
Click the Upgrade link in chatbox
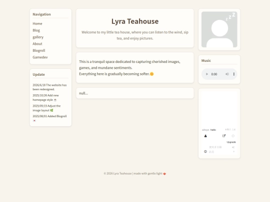click(231, 142)
